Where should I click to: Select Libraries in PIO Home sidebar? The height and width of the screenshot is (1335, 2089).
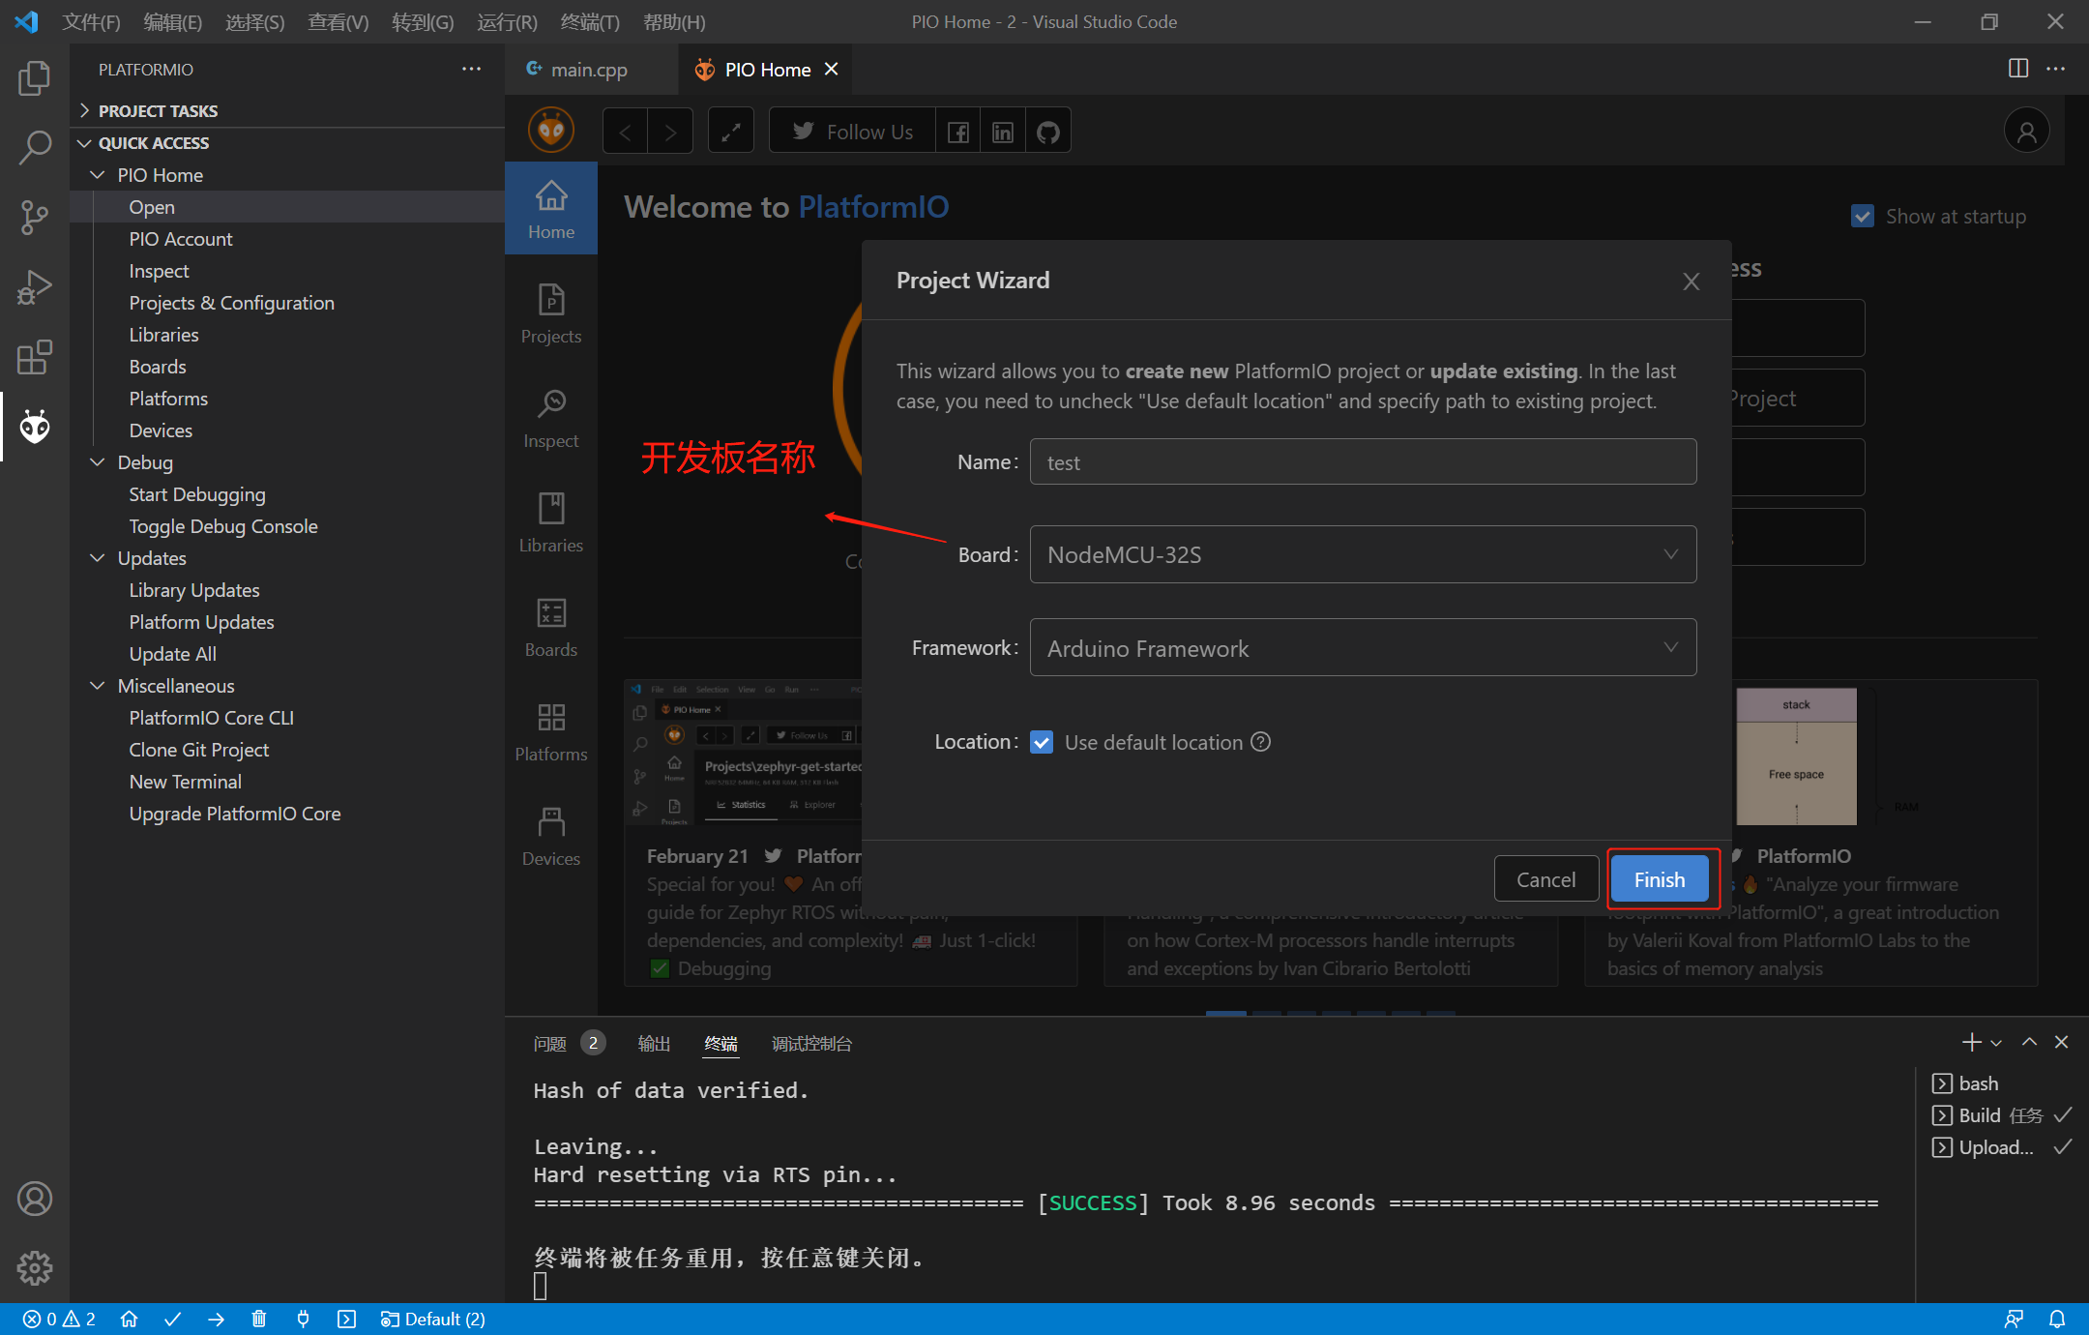pos(551,522)
